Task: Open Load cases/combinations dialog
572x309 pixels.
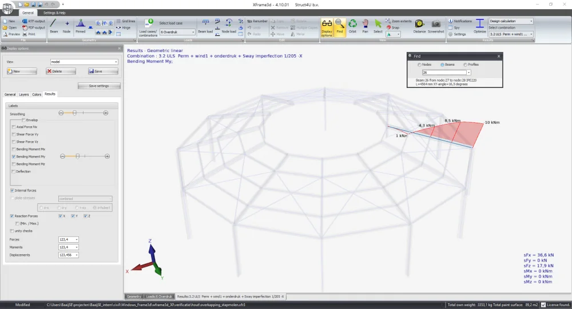Action: (148, 27)
